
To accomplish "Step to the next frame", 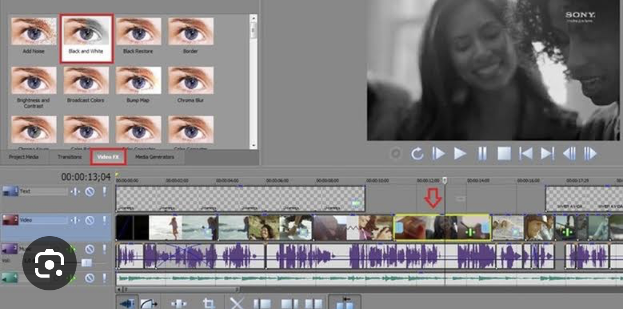I will point(590,154).
